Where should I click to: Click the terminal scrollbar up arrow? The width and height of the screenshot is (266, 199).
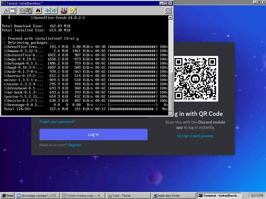(170, 18)
